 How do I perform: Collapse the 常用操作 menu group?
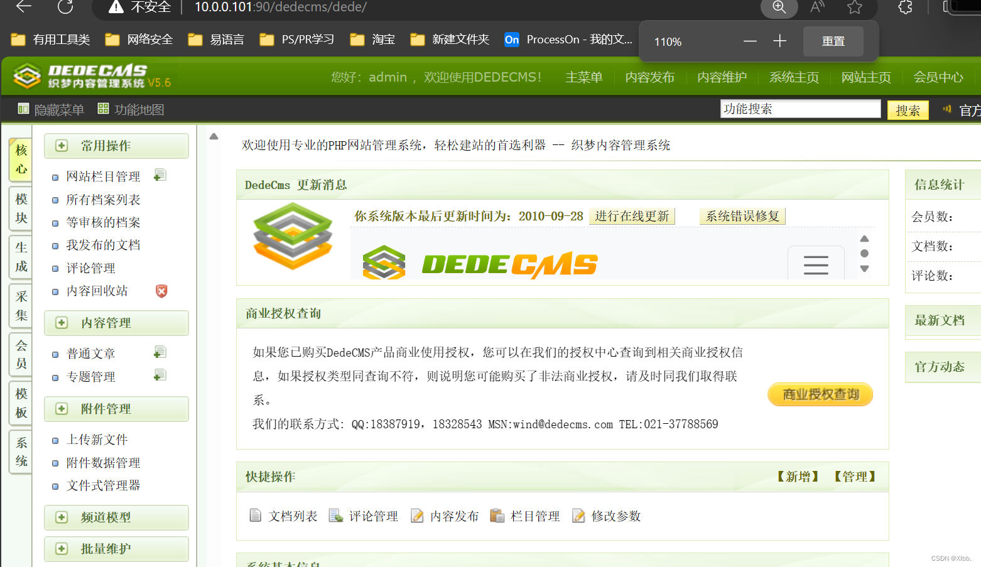coord(116,146)
